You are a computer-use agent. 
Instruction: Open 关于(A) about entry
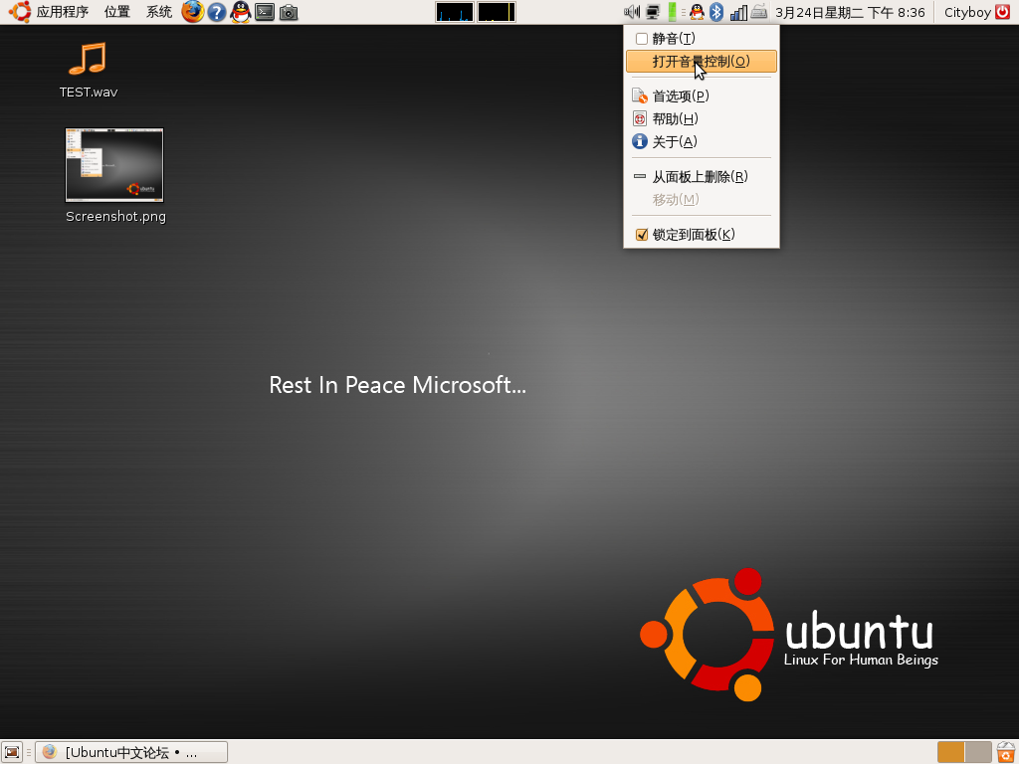[702, 141]
